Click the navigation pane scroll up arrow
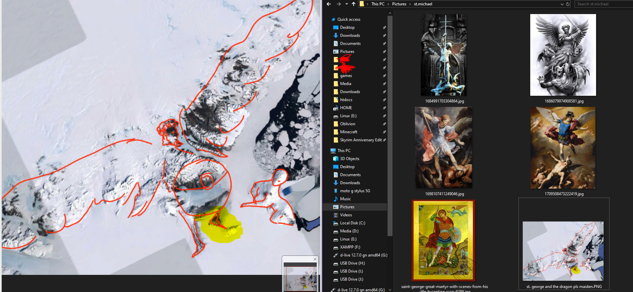The height and width of the screenshot is (292, 633). [390, 13]
